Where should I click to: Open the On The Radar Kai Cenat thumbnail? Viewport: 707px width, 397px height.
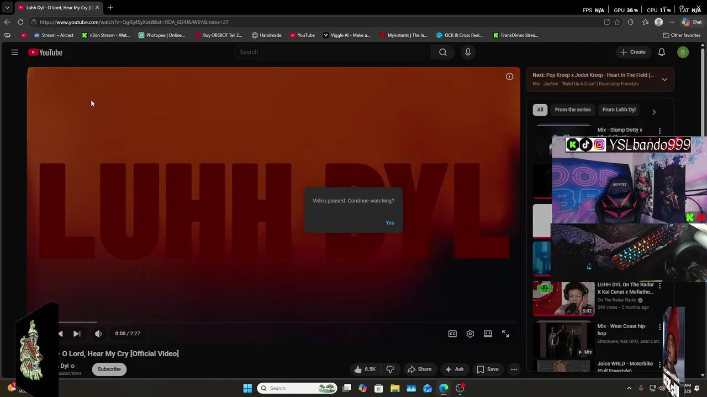coord(564,299)
